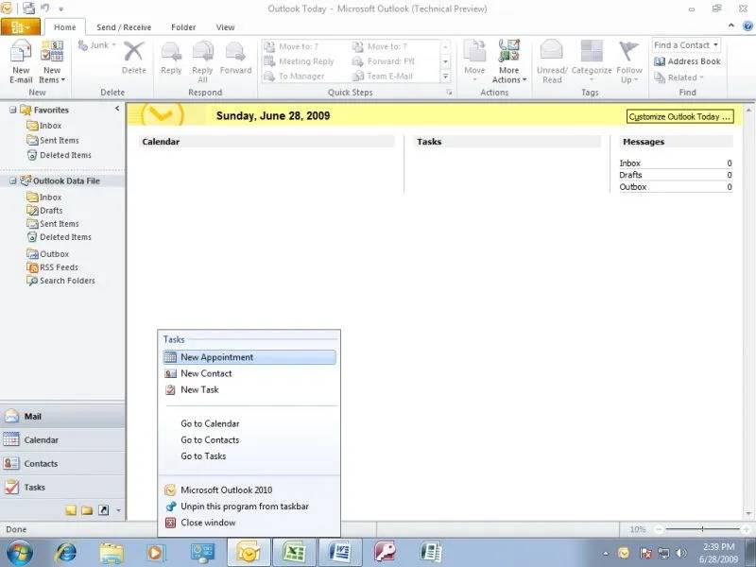Click Internet Explorer taskbar icon
Image resolution: width=756 pixels, height=567 pixels.
click(66, 552)
